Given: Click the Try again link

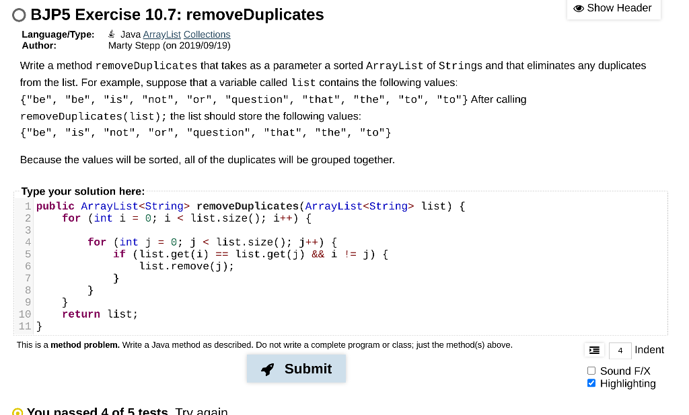Looking at the screenshot, I should click(x=201, y=411).
